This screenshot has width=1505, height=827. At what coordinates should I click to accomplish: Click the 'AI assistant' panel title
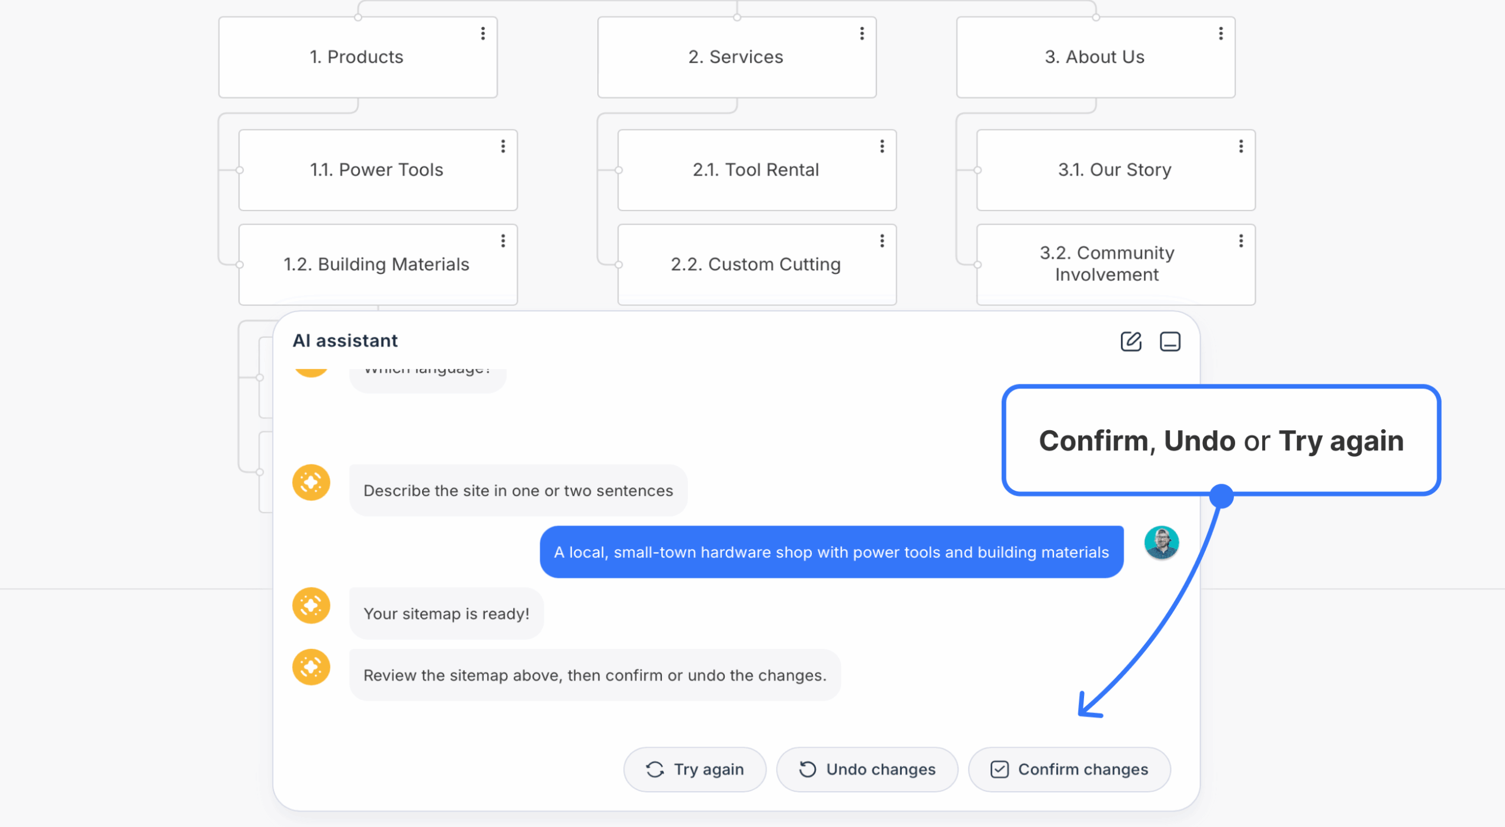[345, 341]
